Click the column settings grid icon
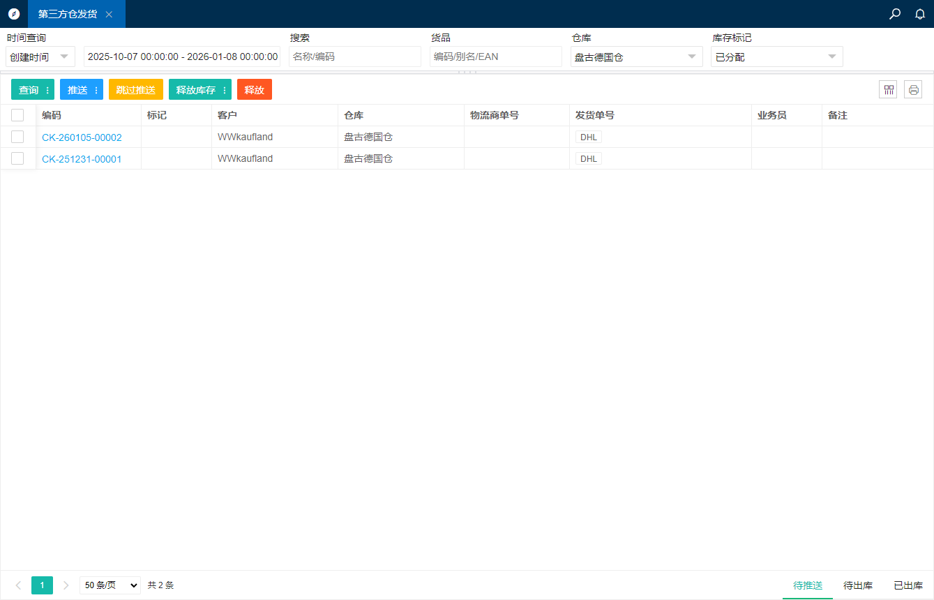Image resolution: width=934 pixels, height=600 pixels. point(888,89)
